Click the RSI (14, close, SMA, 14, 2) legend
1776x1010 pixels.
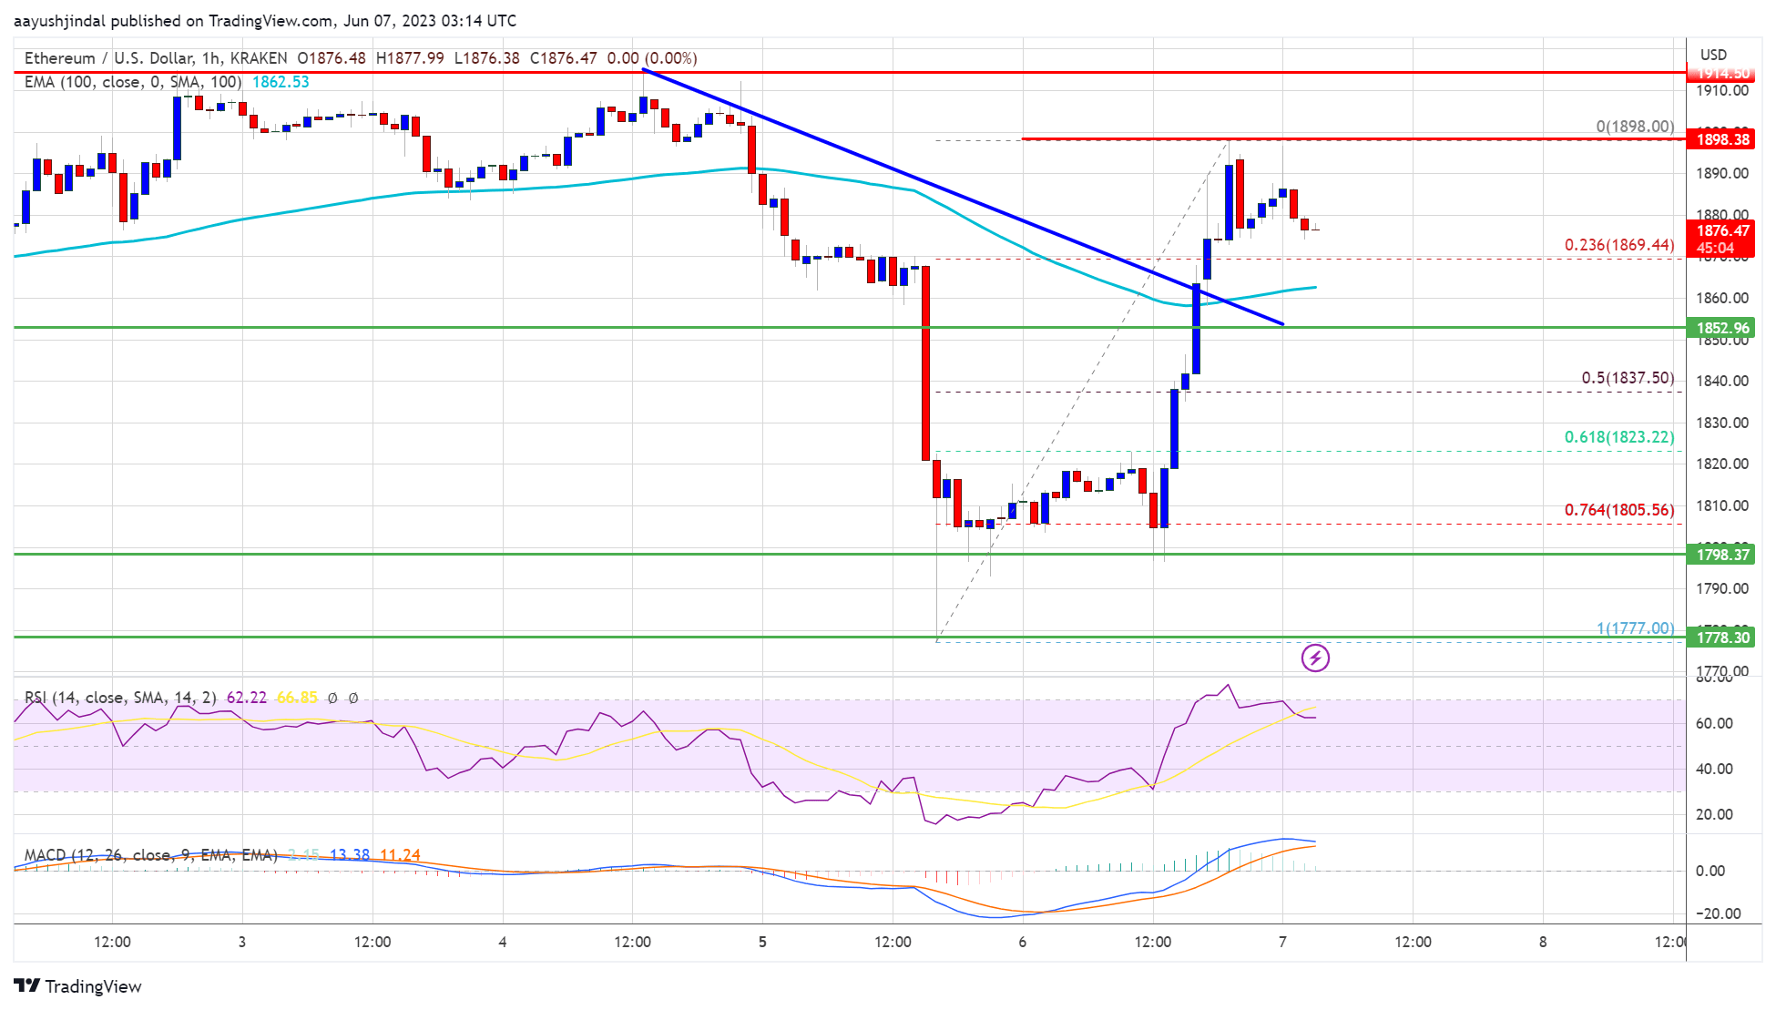click(x=120, y=698)
